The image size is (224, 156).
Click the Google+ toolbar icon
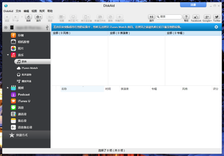point(207,17)
